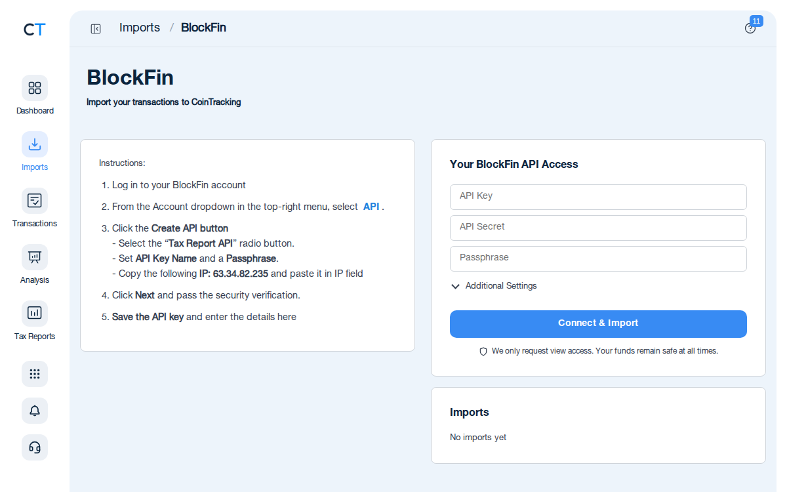Open the support headset icon
The image size is (787, 492).
pyautogui.click(x=35, y=447)
